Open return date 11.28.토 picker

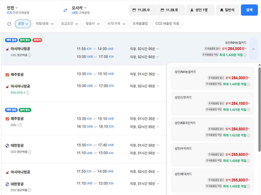tap(171, 10)
